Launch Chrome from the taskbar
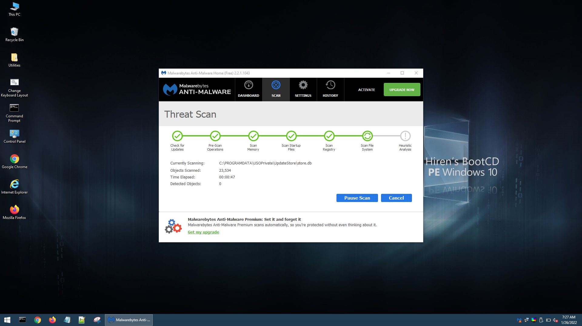 coord(37,320)
